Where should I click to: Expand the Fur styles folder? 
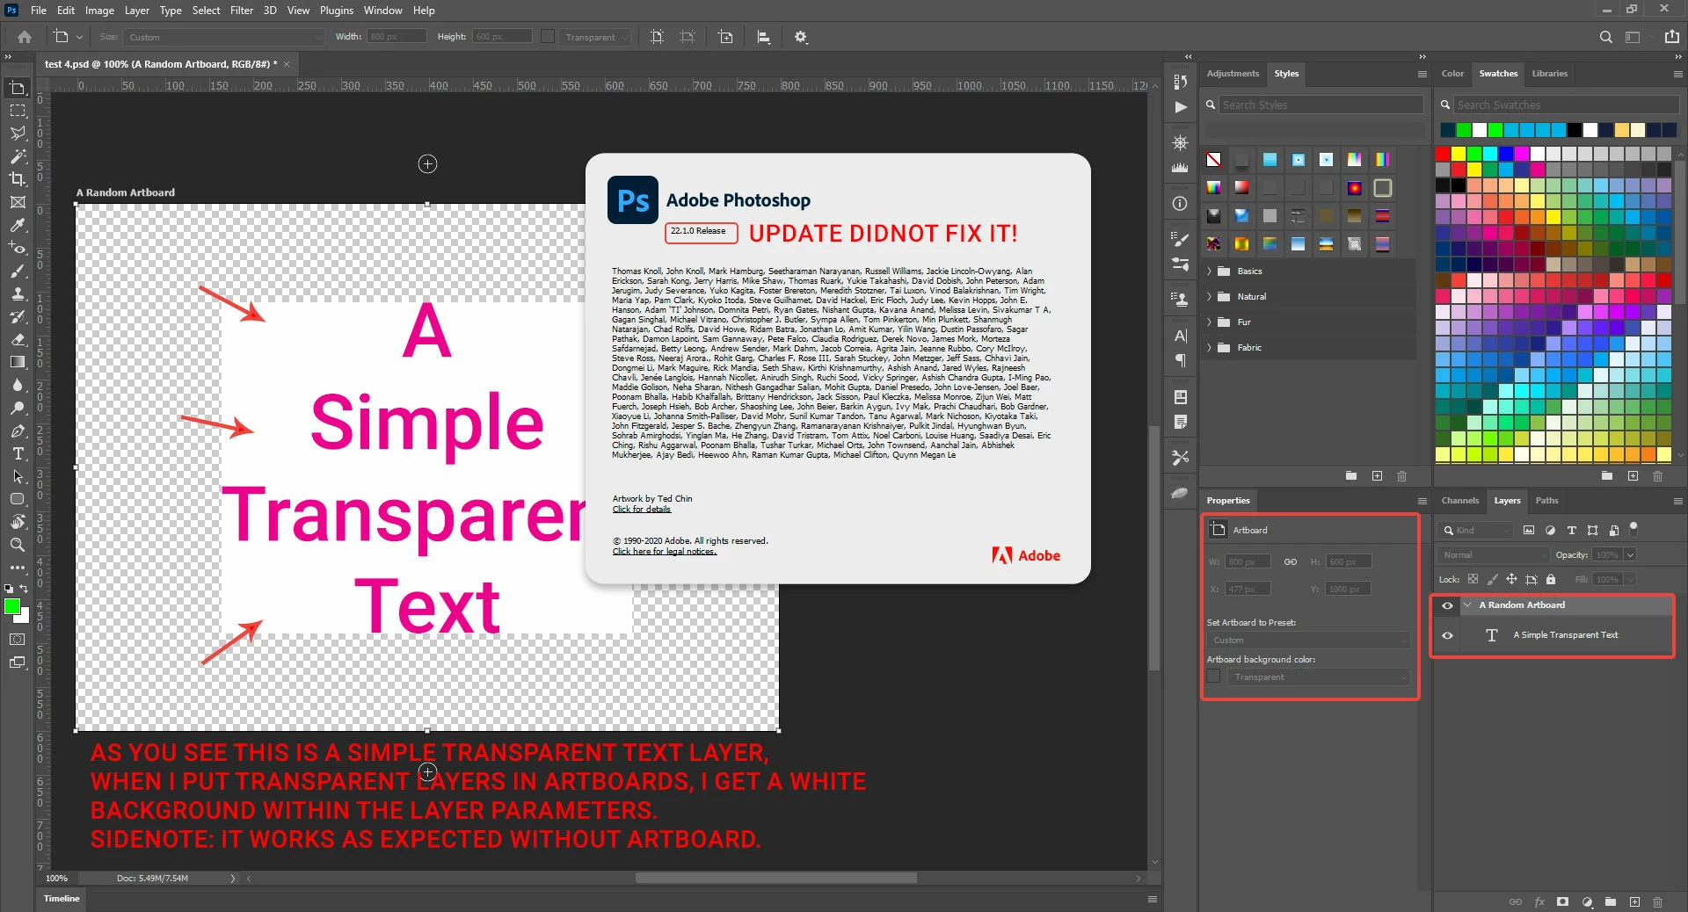1209,322
